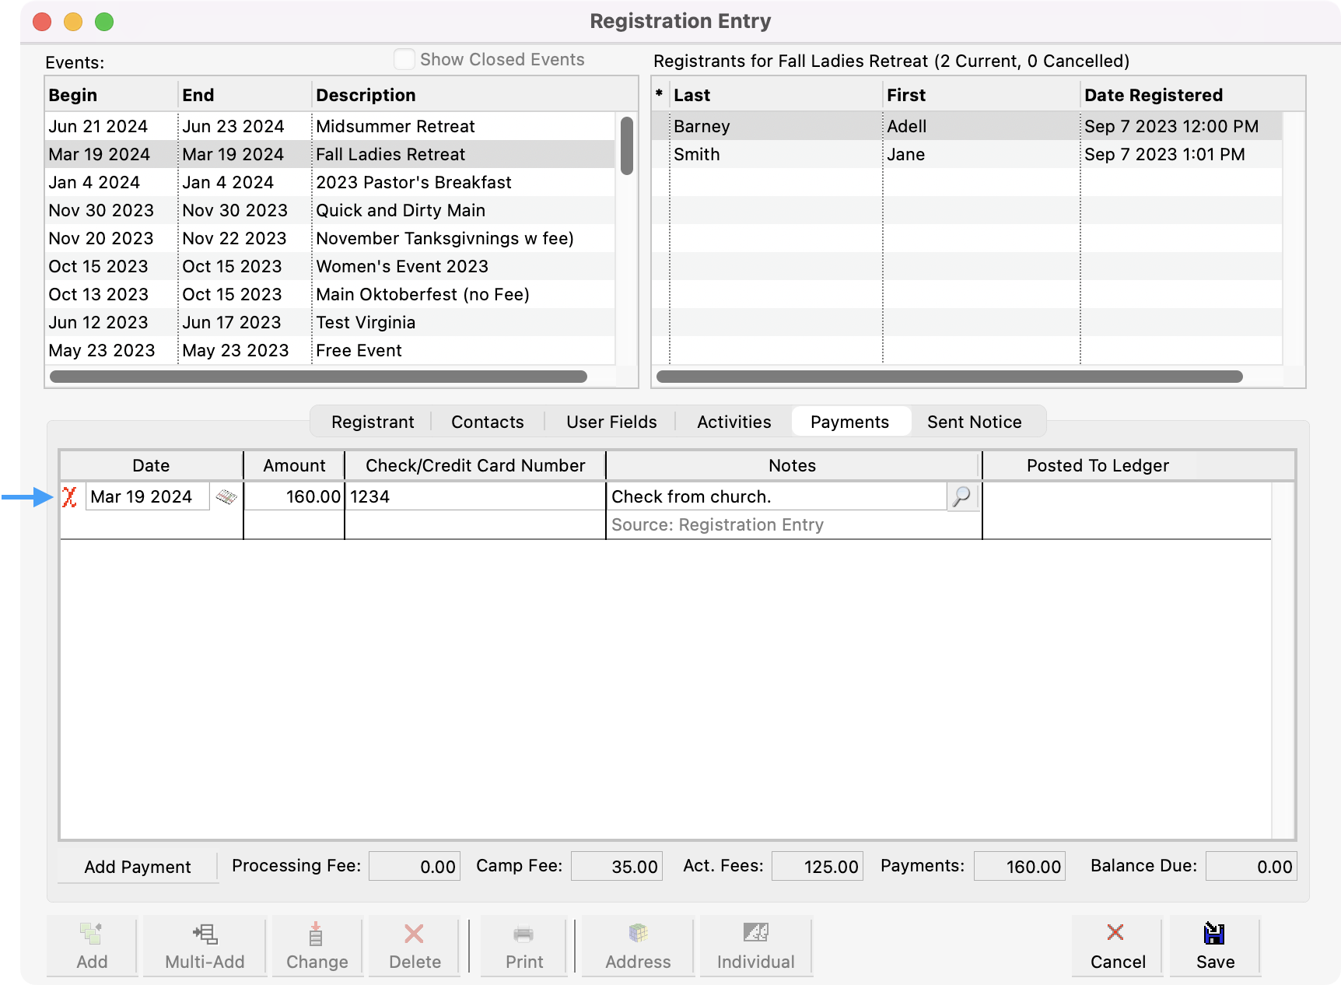Click the events list vertical scrollbar
The image size is (1341, 985).
(626, 145)
